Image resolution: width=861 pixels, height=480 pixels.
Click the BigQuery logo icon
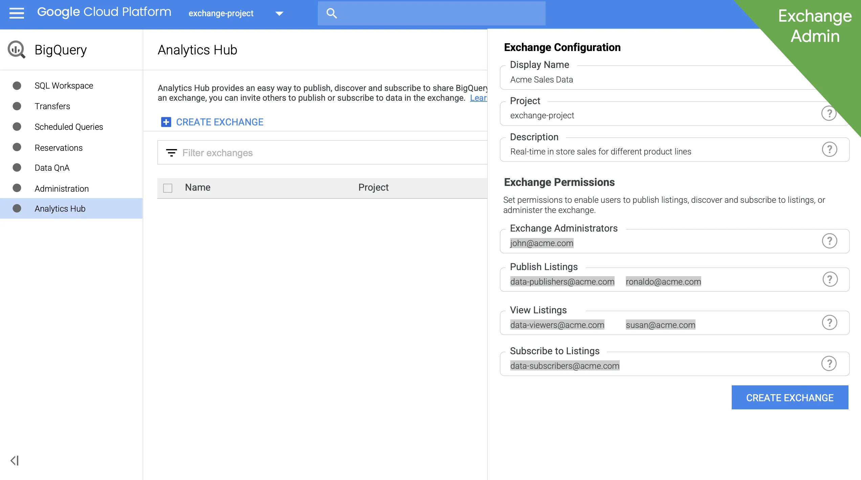(16, 50)
